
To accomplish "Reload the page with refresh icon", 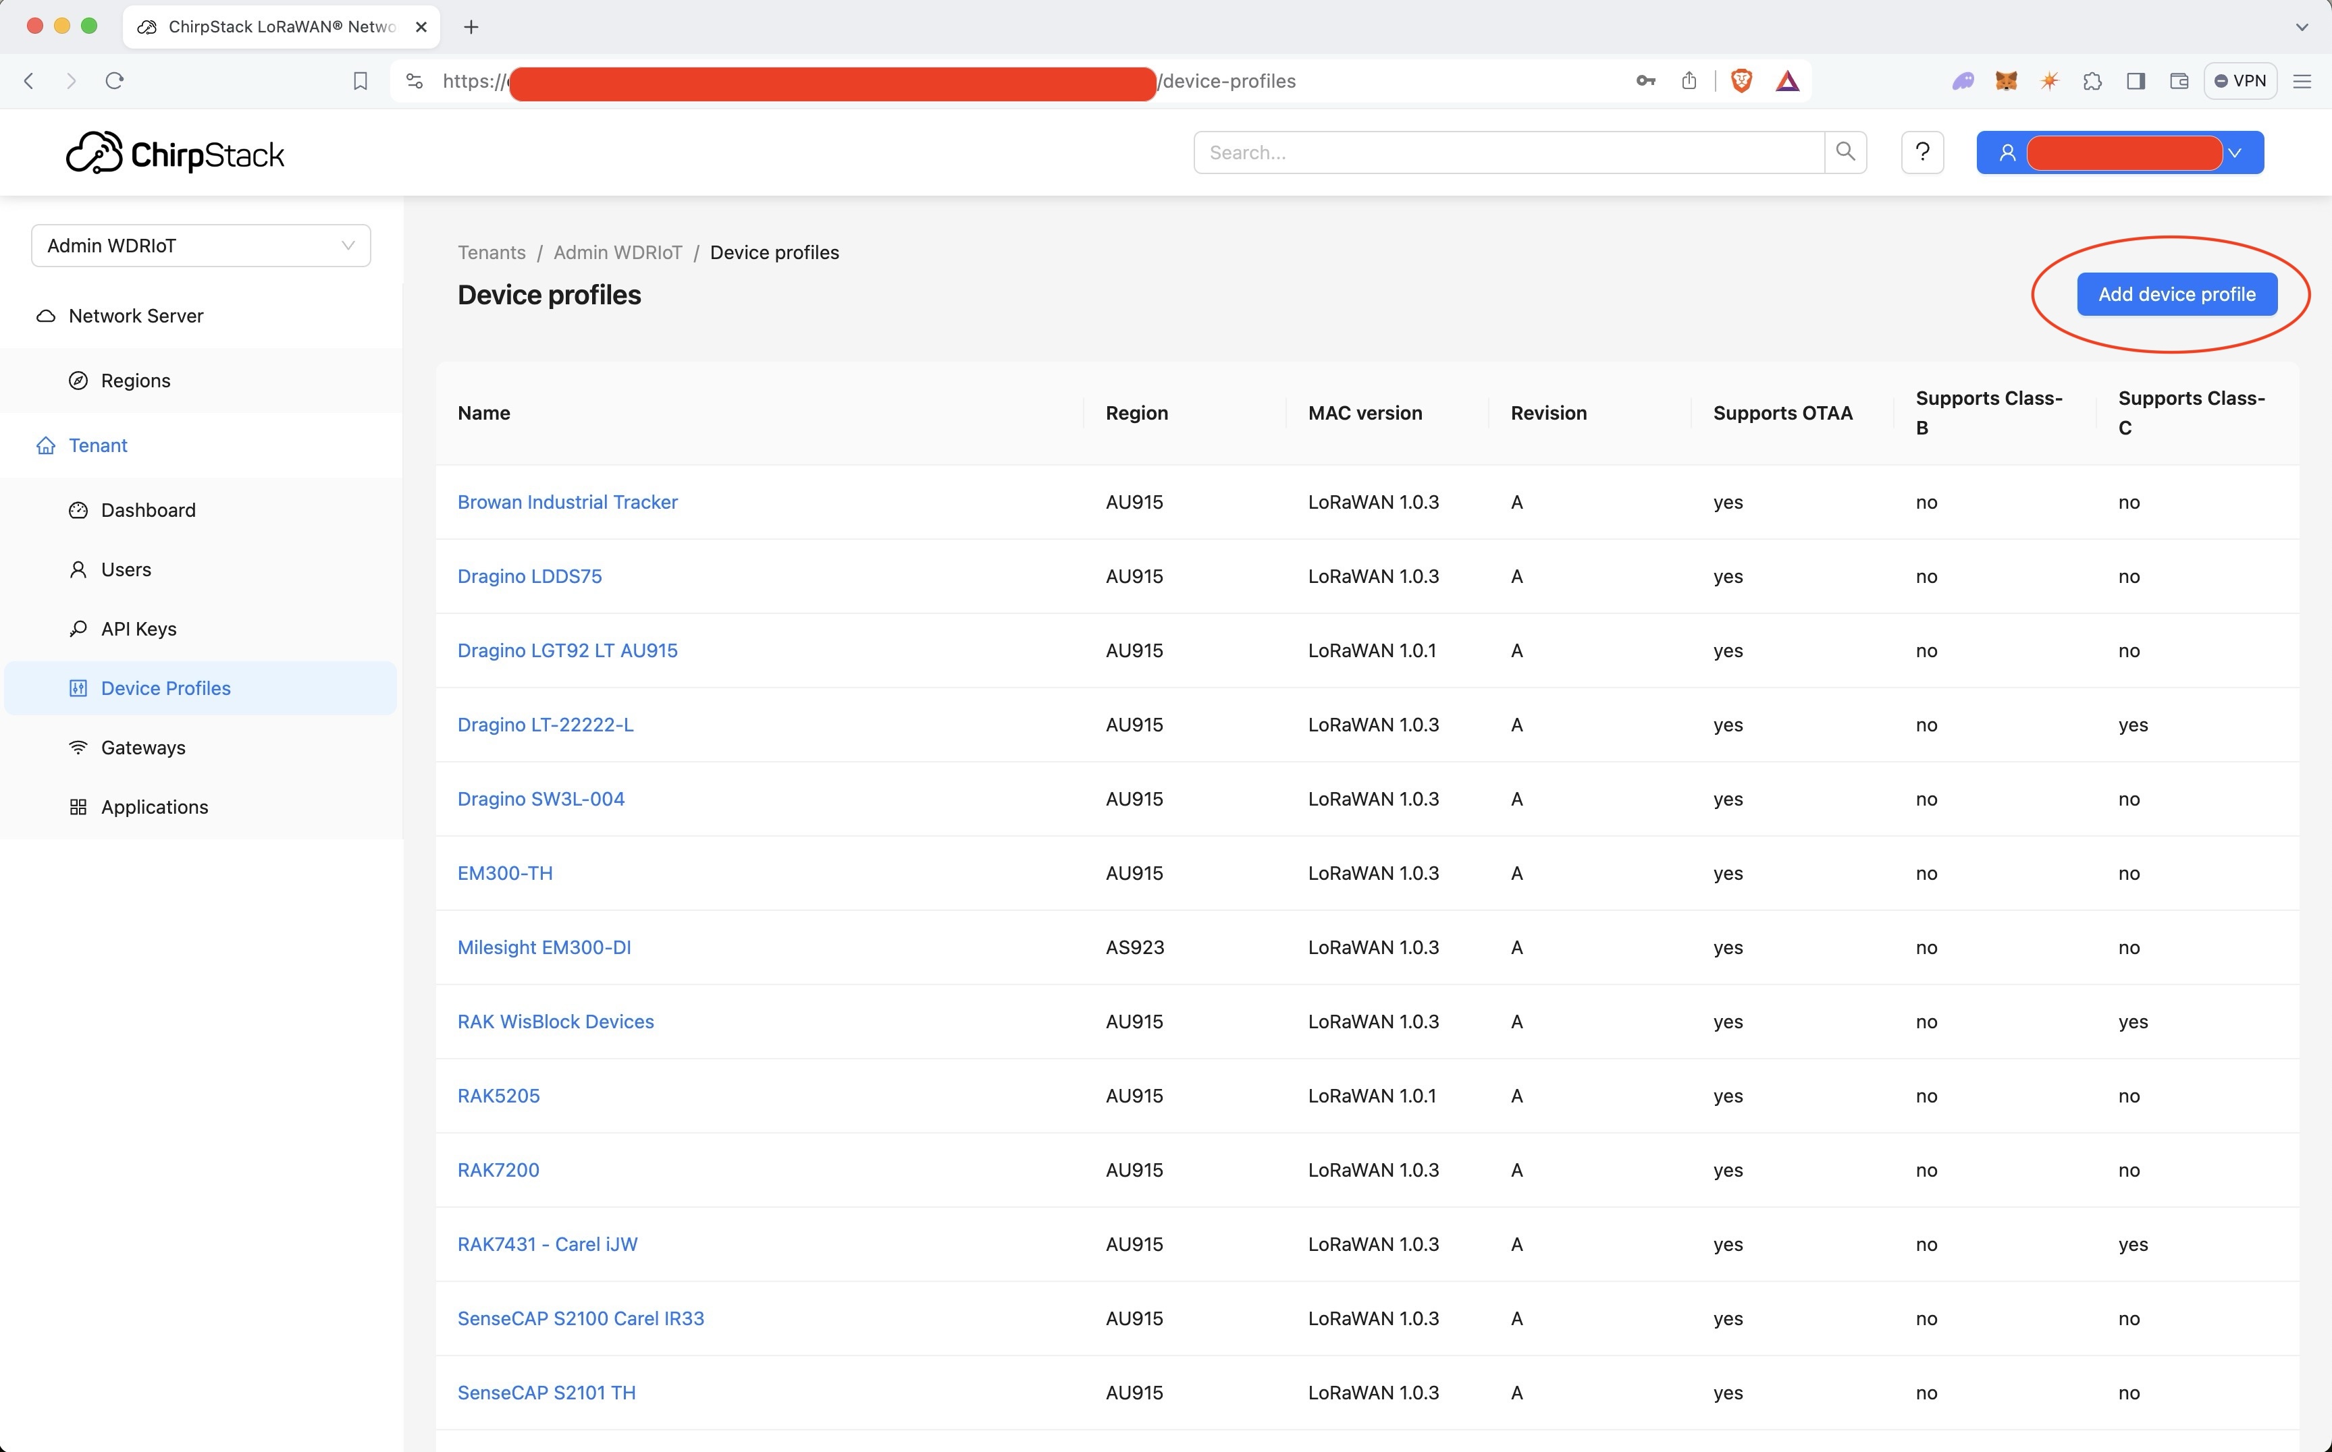I will [x=114, y=81].
